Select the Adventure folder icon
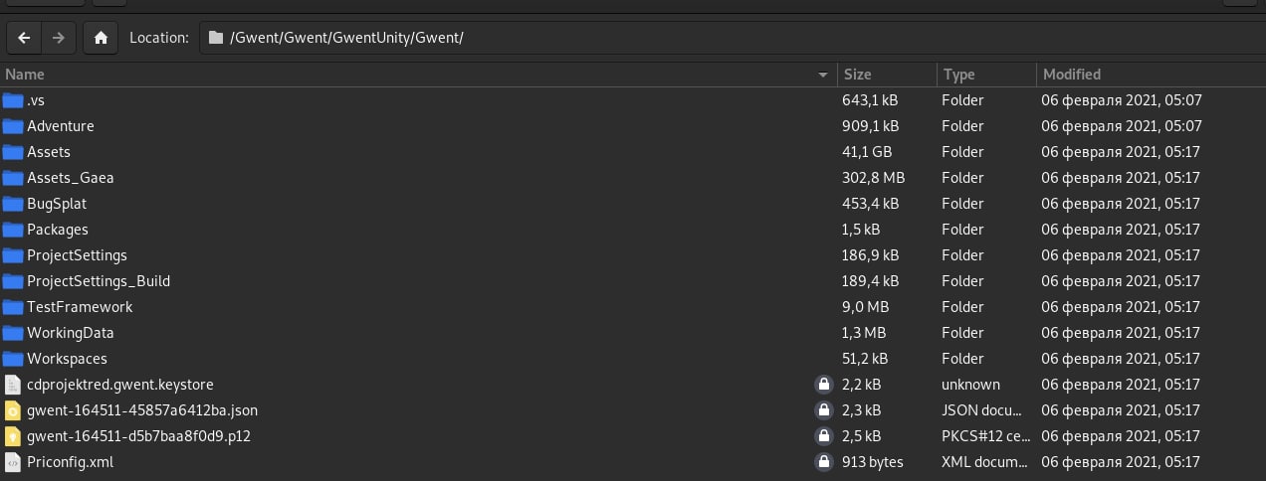1266x481 pixels. pyautogui.click(x=13, y=126)
